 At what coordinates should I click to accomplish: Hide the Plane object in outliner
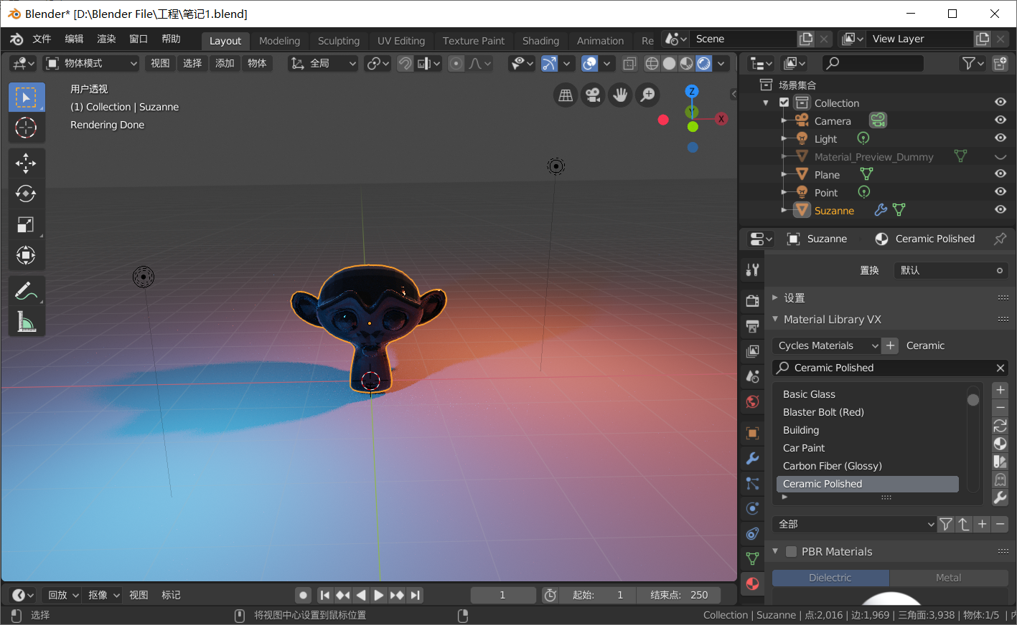pyautogui.click(x=1000, y=174)
